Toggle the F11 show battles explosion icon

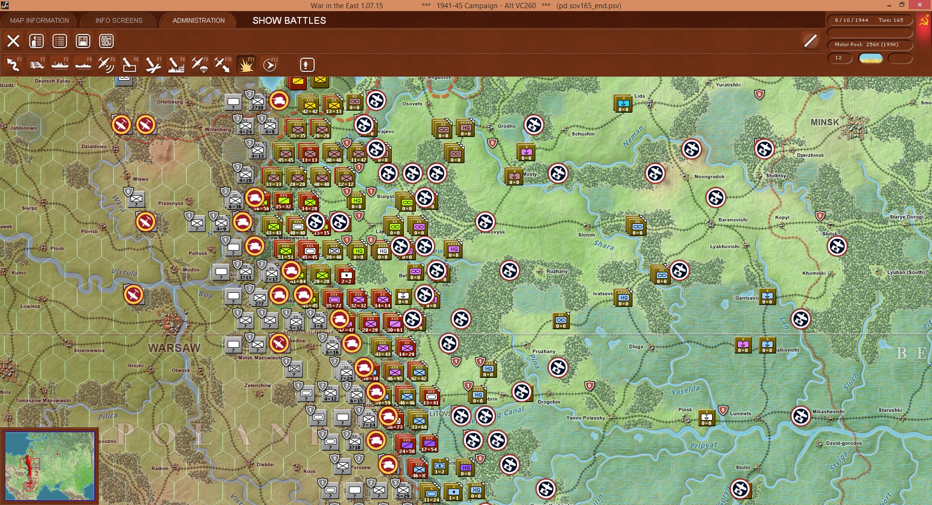click(246, 65)
